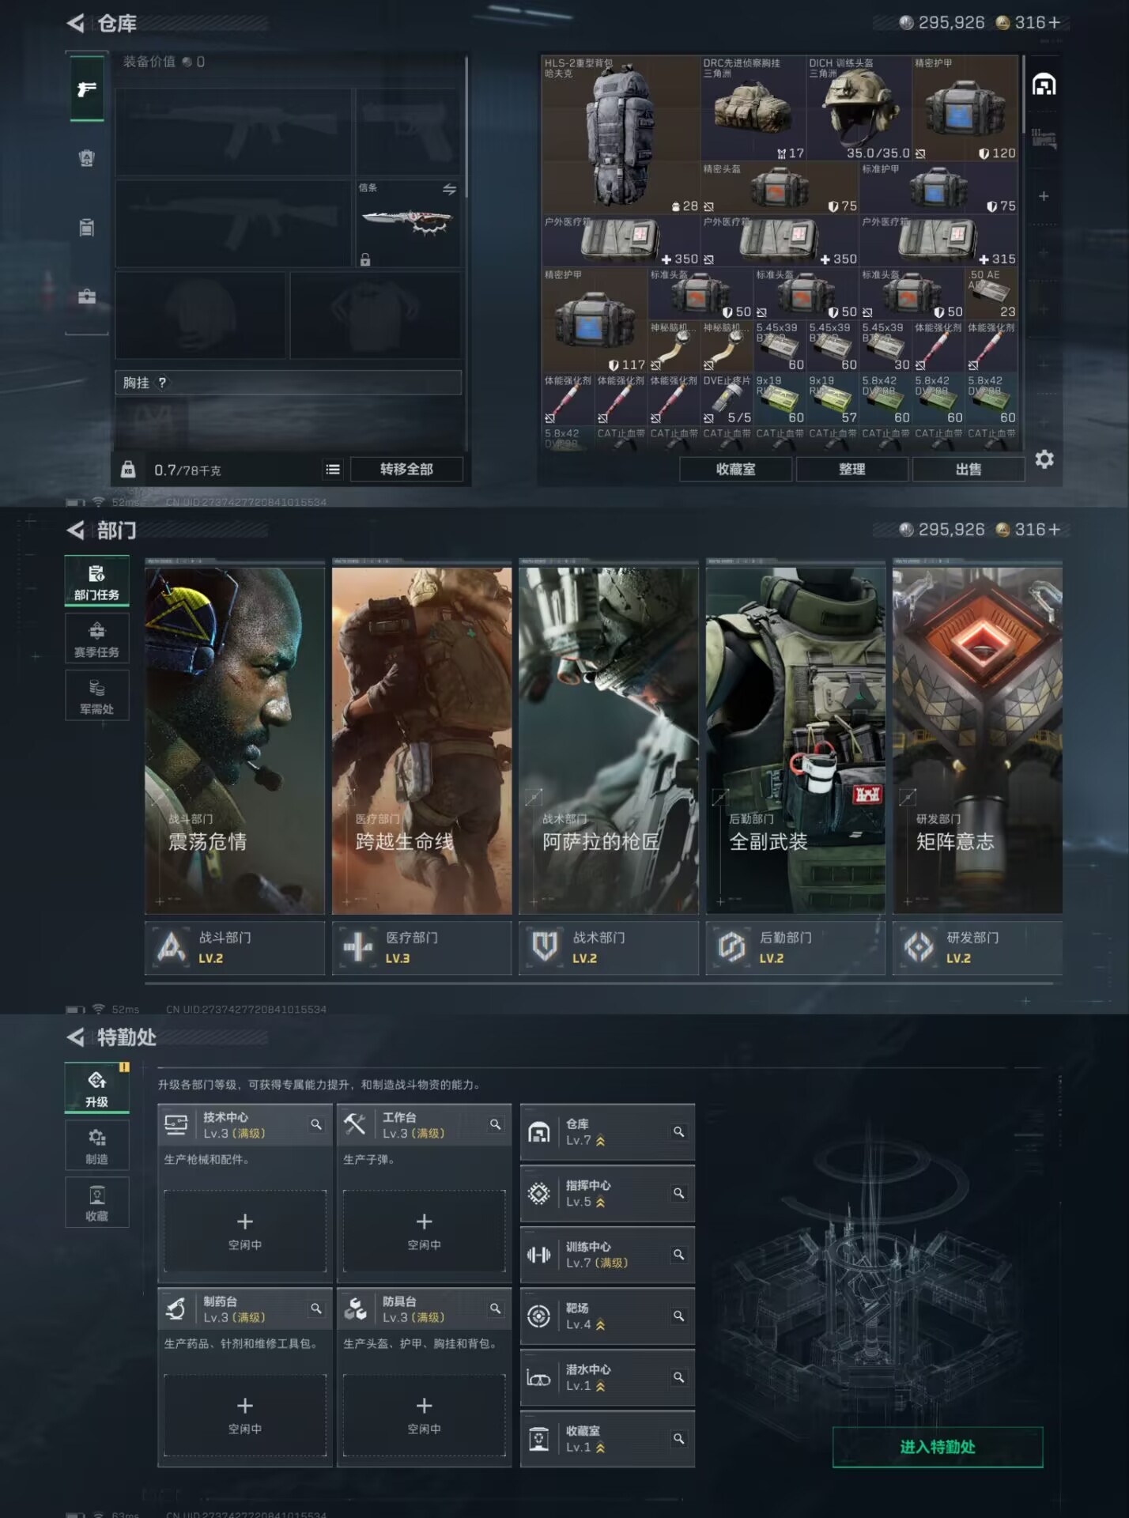Expand 指挥中心 Lv.5 upgrade entry
This screenshot has width=1129, height=1518.
[x=606, y=1193]
